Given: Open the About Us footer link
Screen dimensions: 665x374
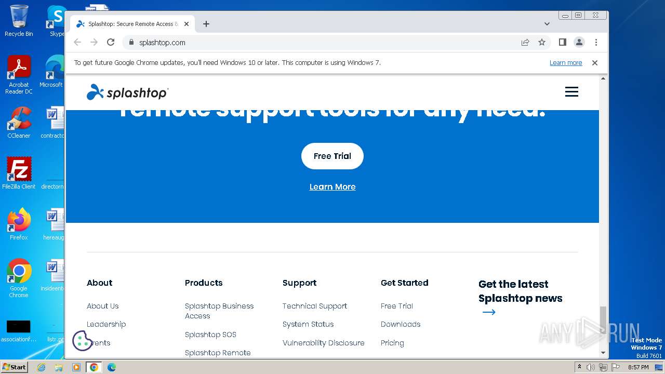Looking at the screenshot, I should click(103, 306).
